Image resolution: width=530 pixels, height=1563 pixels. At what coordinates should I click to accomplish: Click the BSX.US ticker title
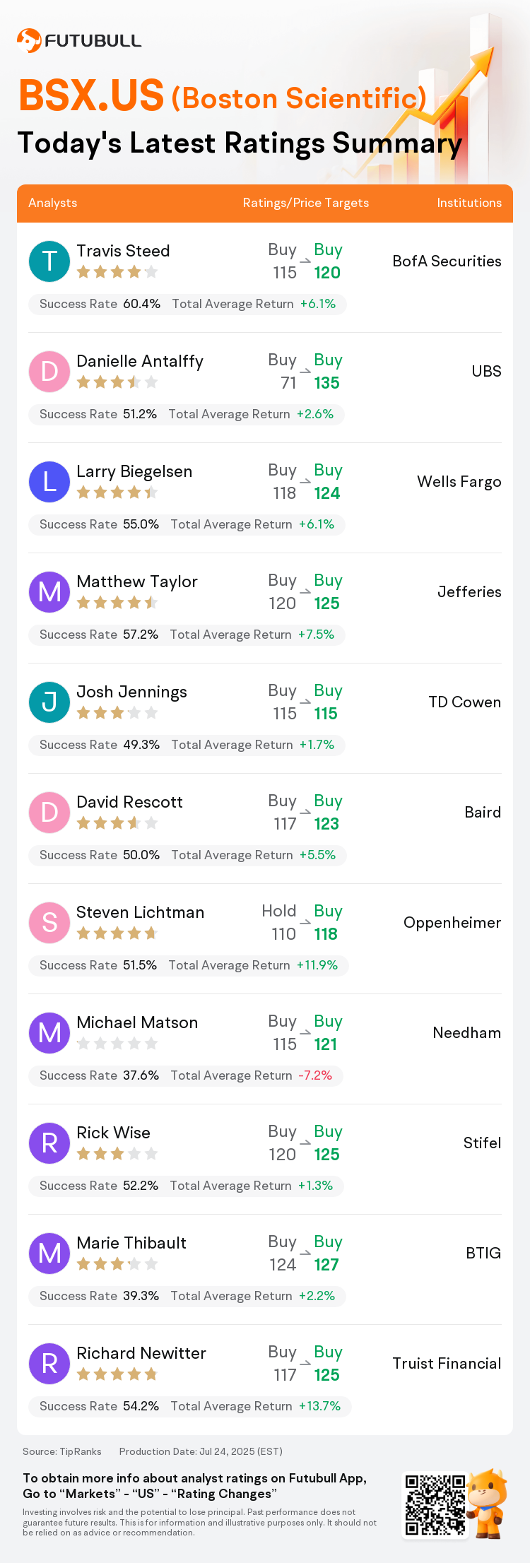[91, 95]
